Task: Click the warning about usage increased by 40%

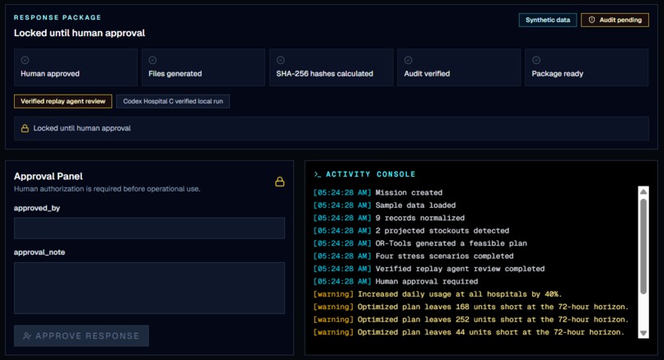Action: [437, 294]
